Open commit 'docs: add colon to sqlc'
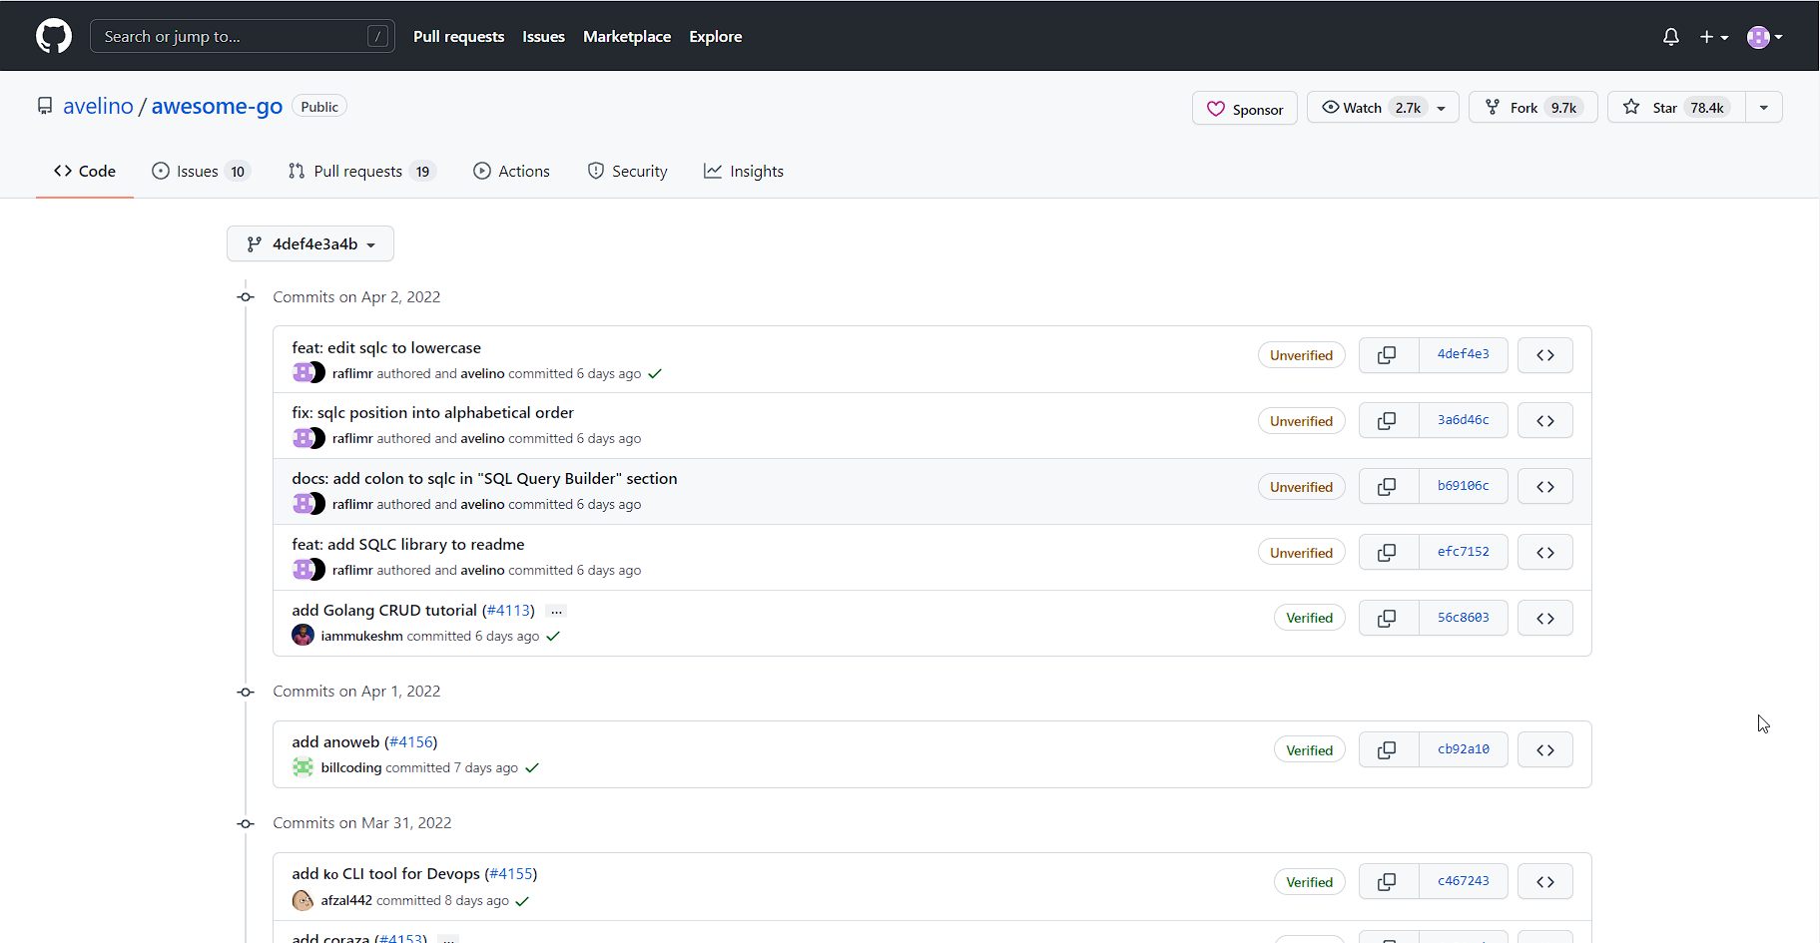 click(x=484, y=479)
